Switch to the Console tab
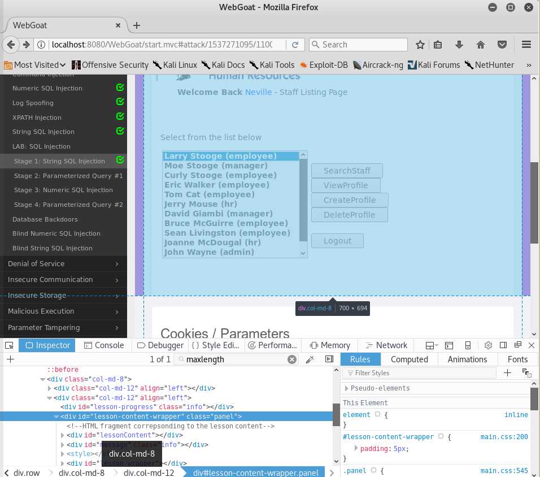The image size is (540, 477). point(104,345)
